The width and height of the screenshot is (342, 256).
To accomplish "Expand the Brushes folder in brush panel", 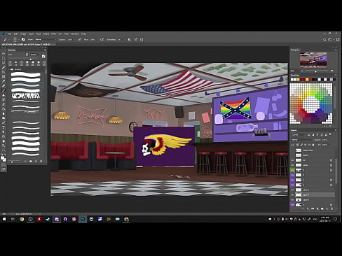I will [x=10, y=69].
